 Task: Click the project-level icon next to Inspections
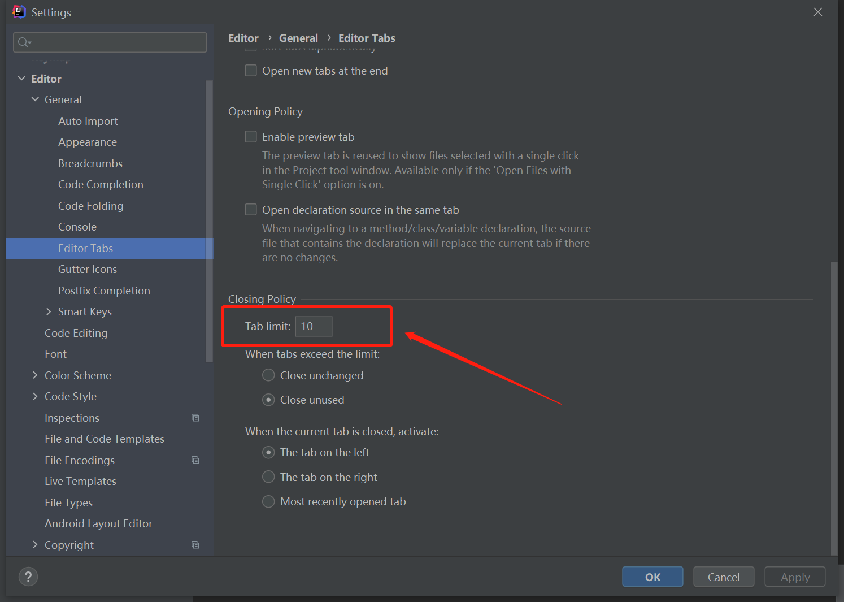[195, 418]
